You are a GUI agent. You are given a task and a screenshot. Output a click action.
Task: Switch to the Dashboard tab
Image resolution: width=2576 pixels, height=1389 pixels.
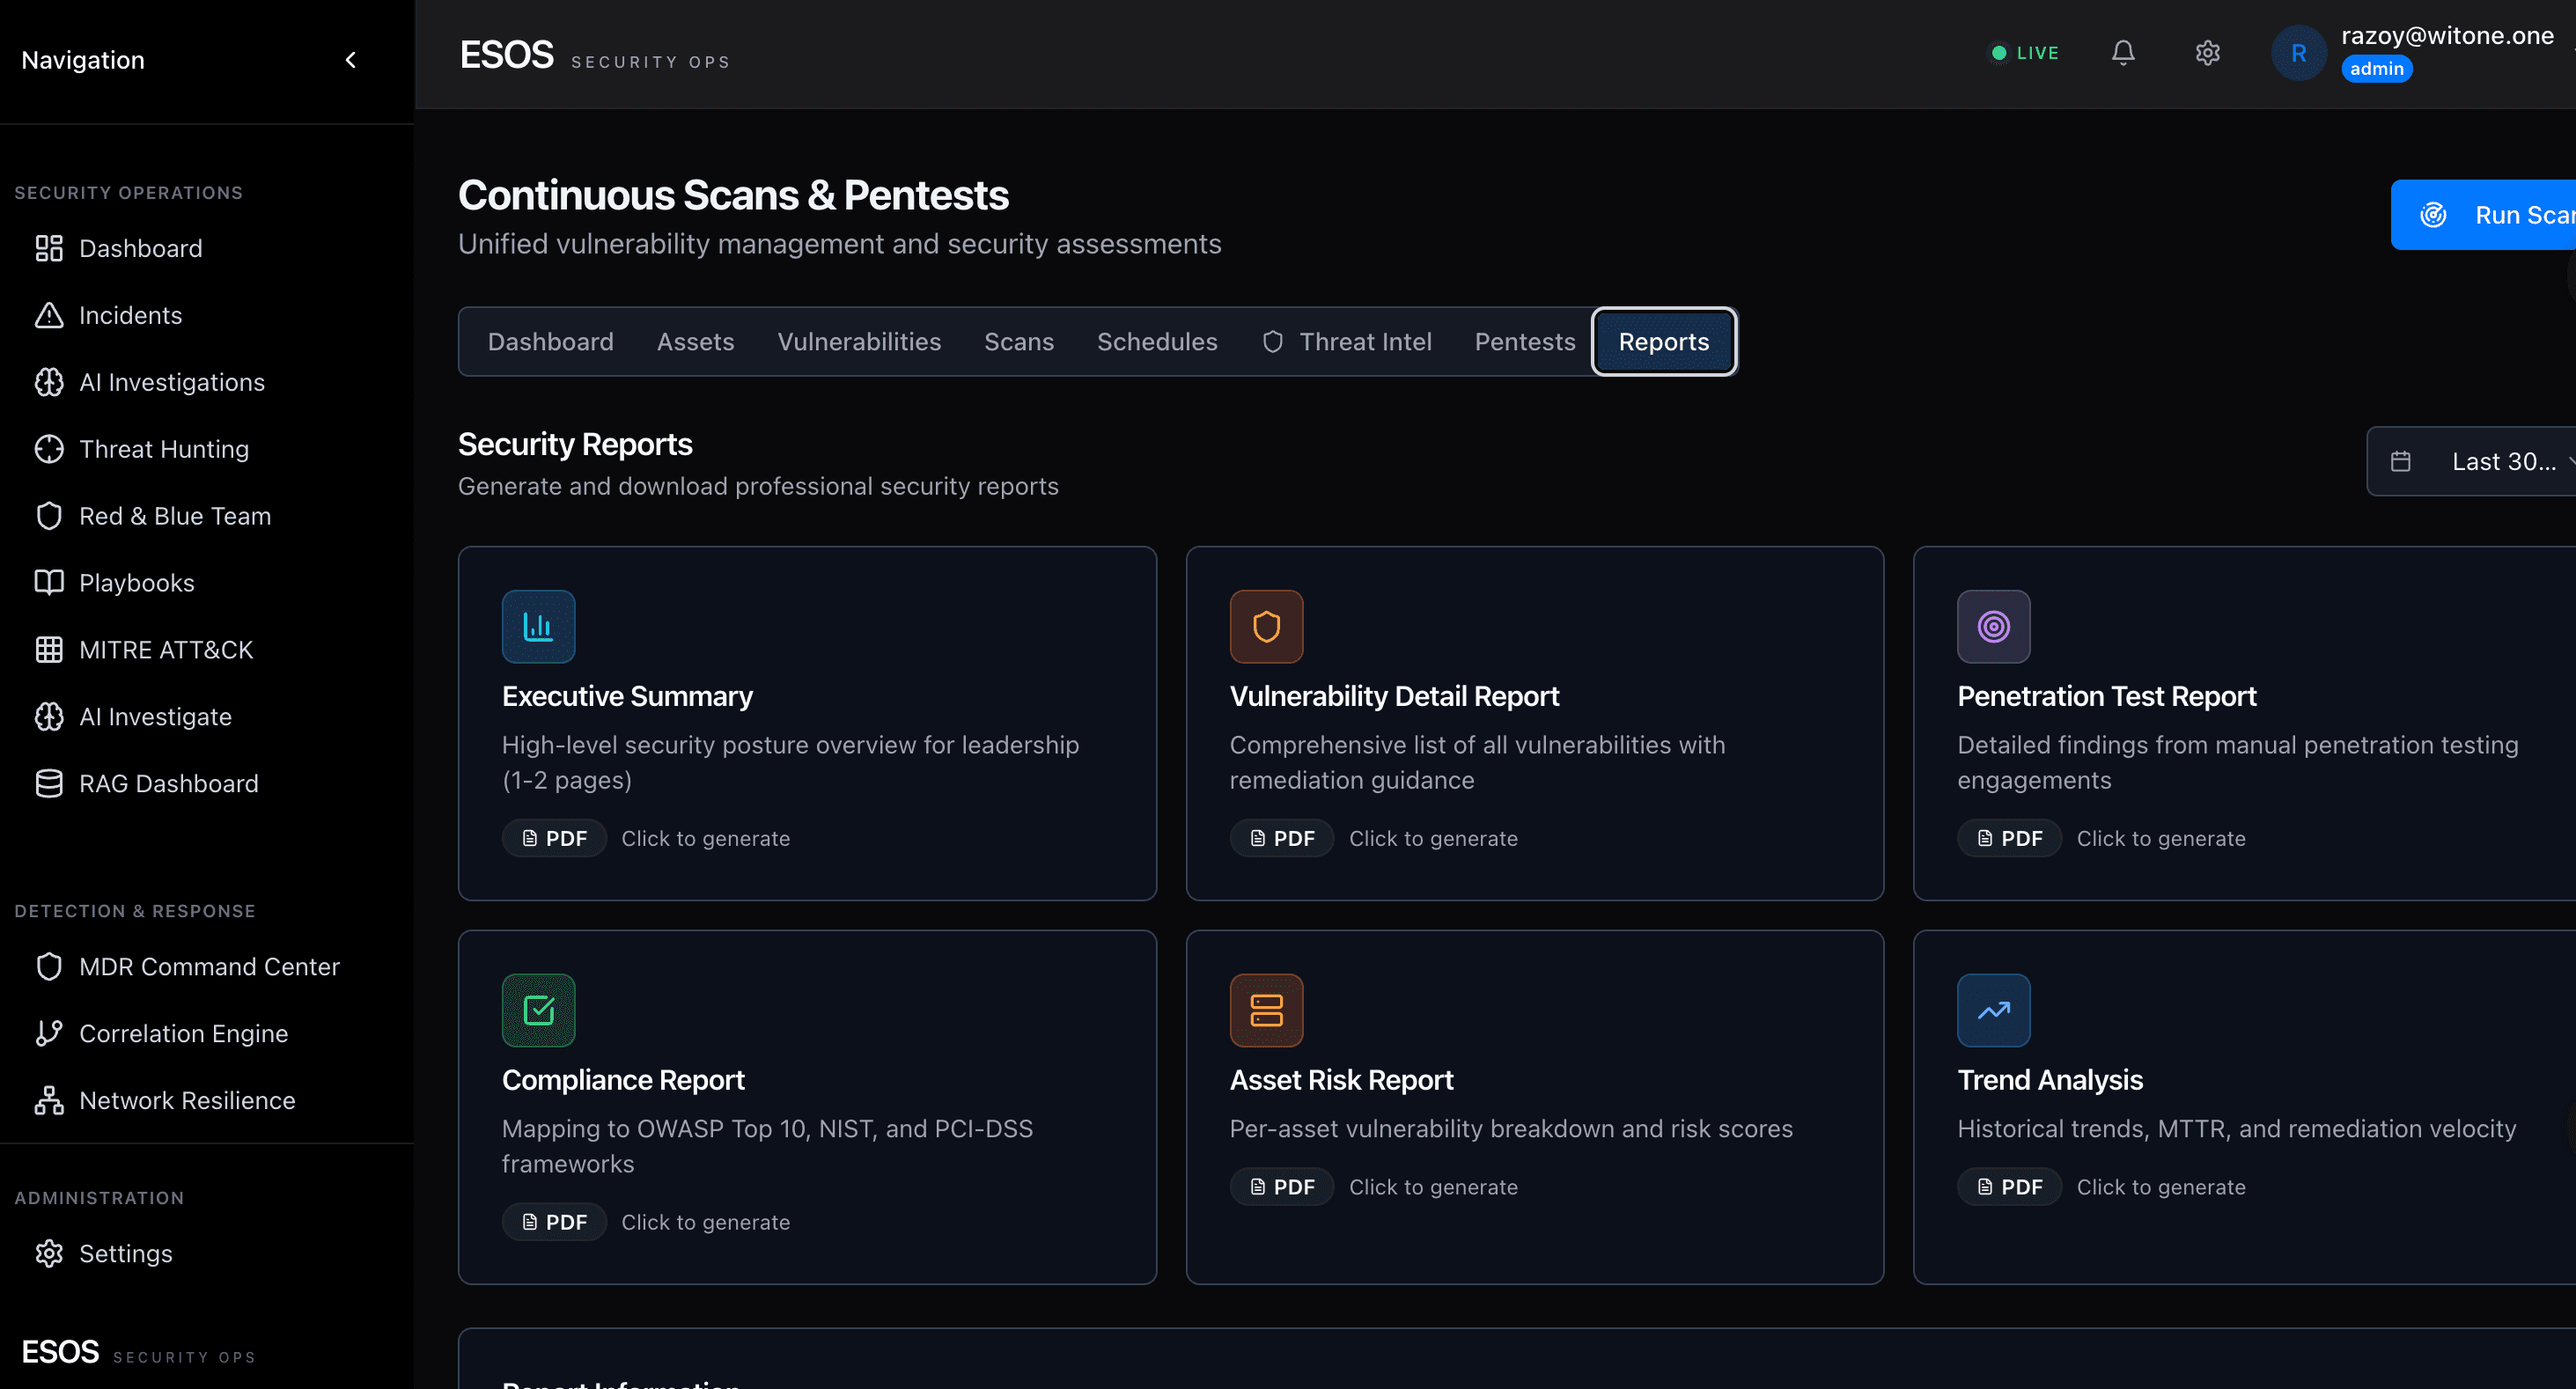tap(550, 342)
